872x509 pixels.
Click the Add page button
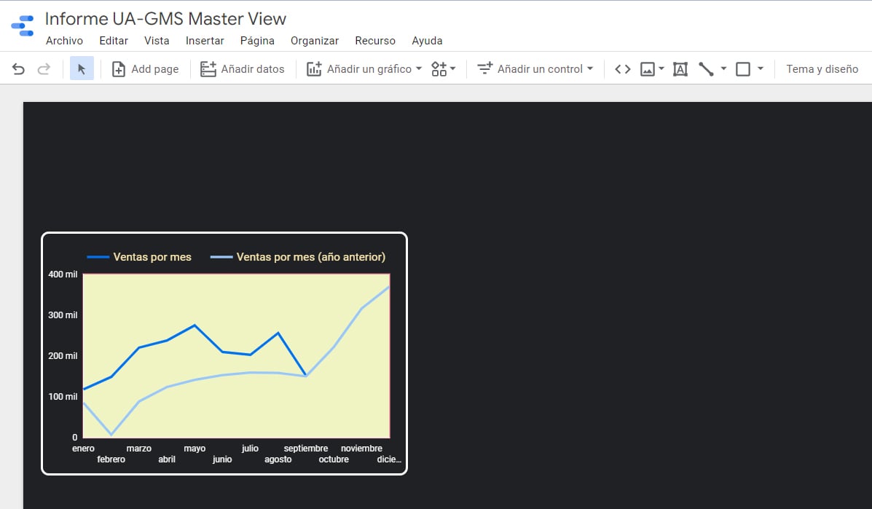[145, 69]
